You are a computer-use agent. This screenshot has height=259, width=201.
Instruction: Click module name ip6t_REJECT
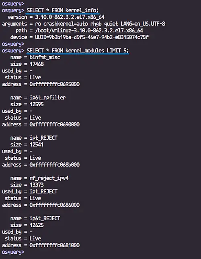[45, 219]
